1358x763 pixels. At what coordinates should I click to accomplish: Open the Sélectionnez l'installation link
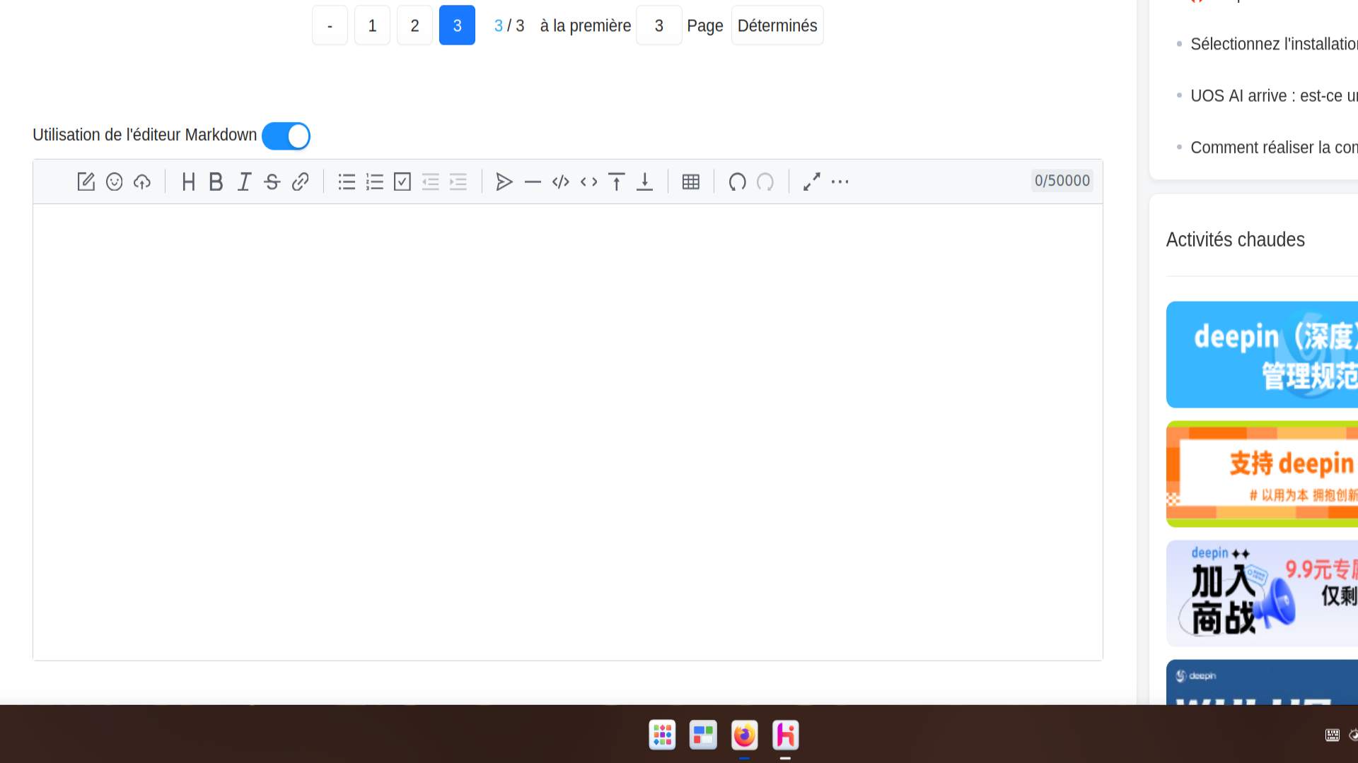click(x=1274, y=44)
